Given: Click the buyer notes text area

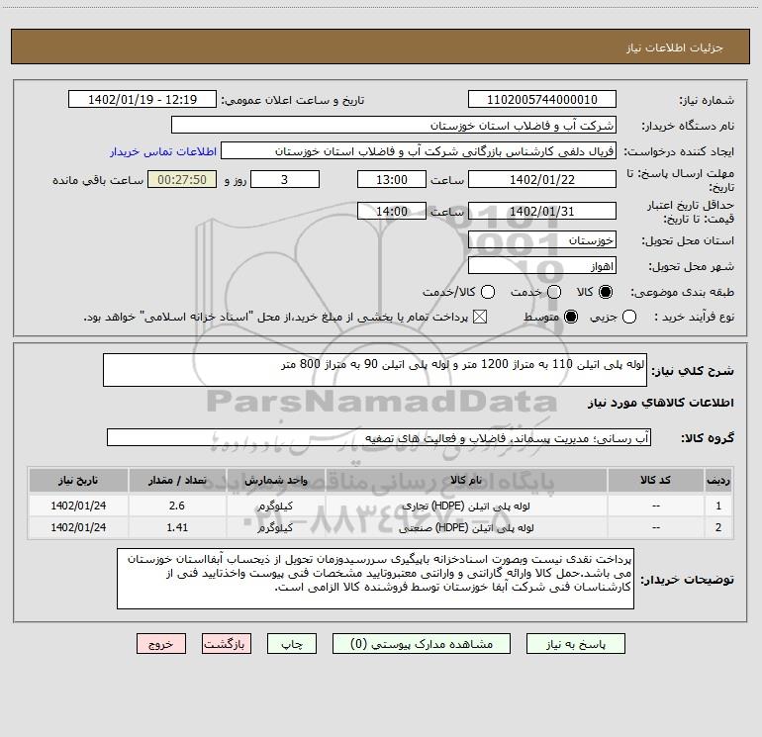Looking at the screenshot, I should click(x=375, y=578).
